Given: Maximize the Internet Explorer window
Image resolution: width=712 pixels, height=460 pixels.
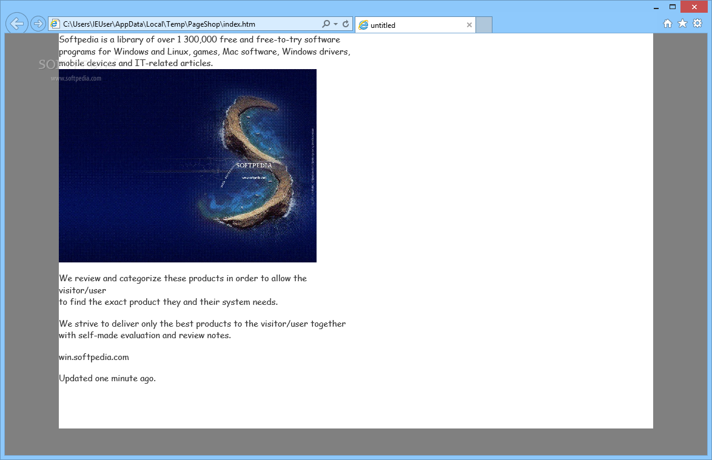Looking at the screenshot, I should click(673, 7).
